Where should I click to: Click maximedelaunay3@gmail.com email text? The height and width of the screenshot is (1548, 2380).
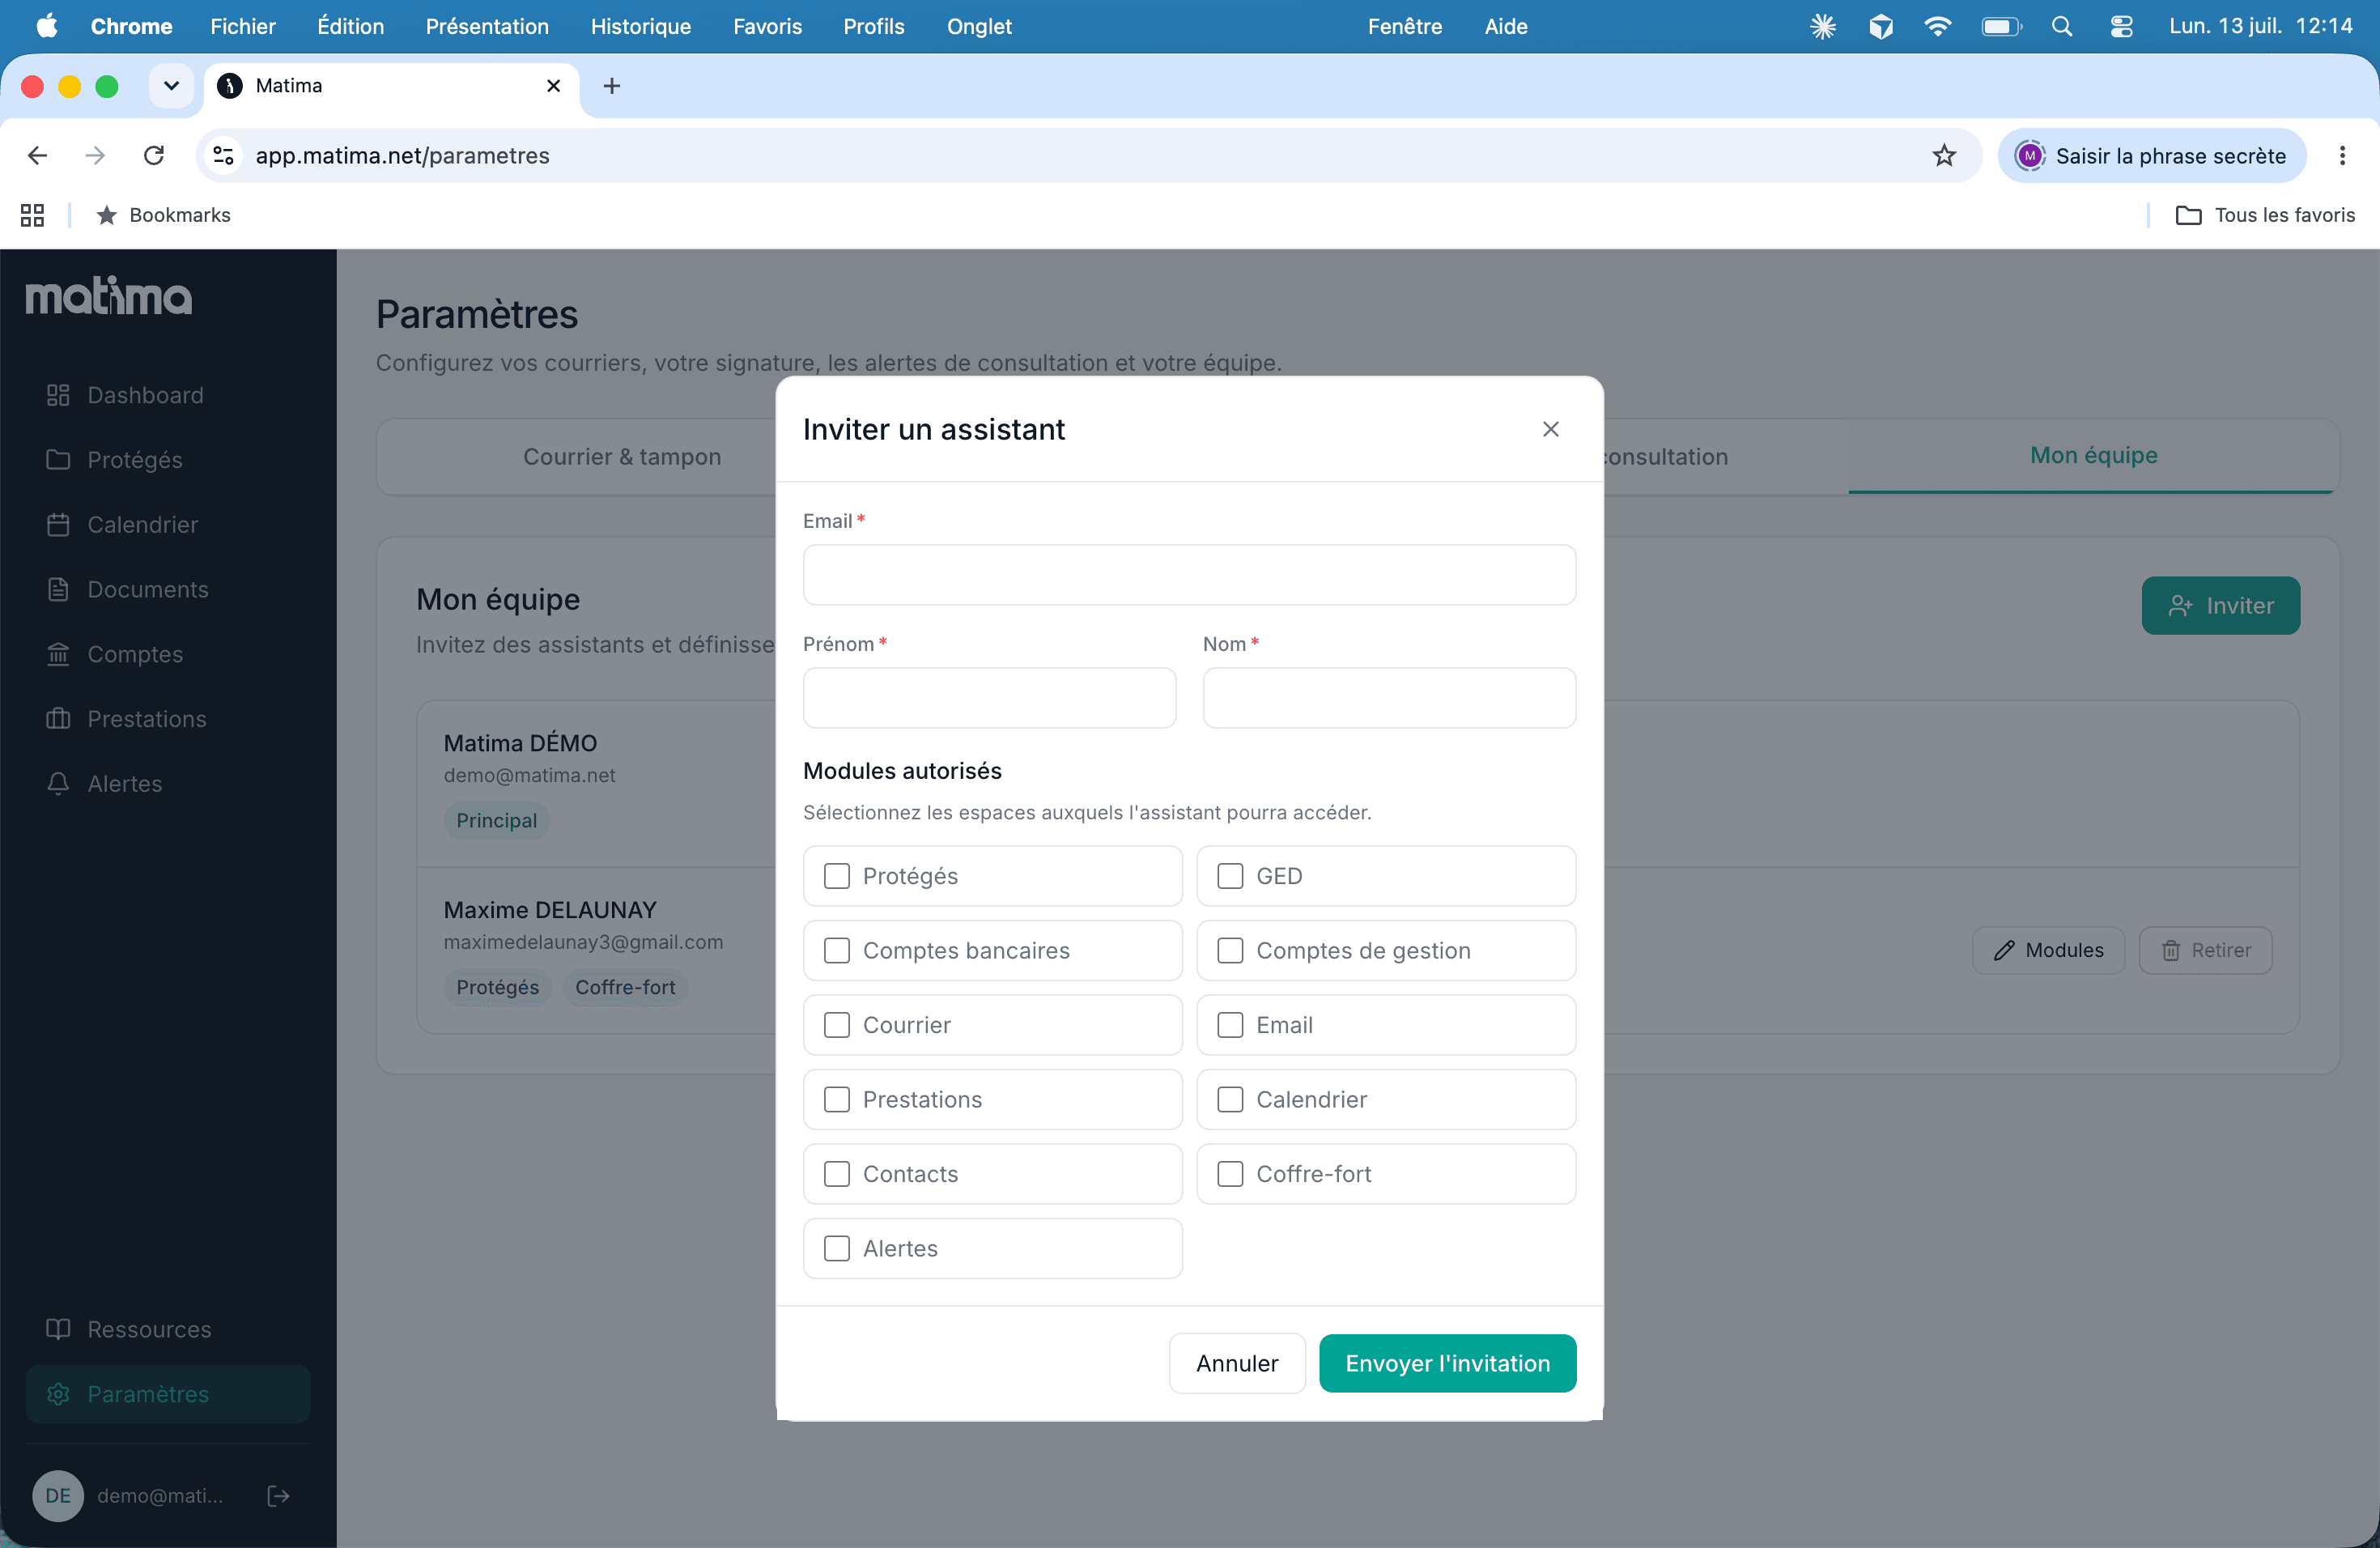583,942
